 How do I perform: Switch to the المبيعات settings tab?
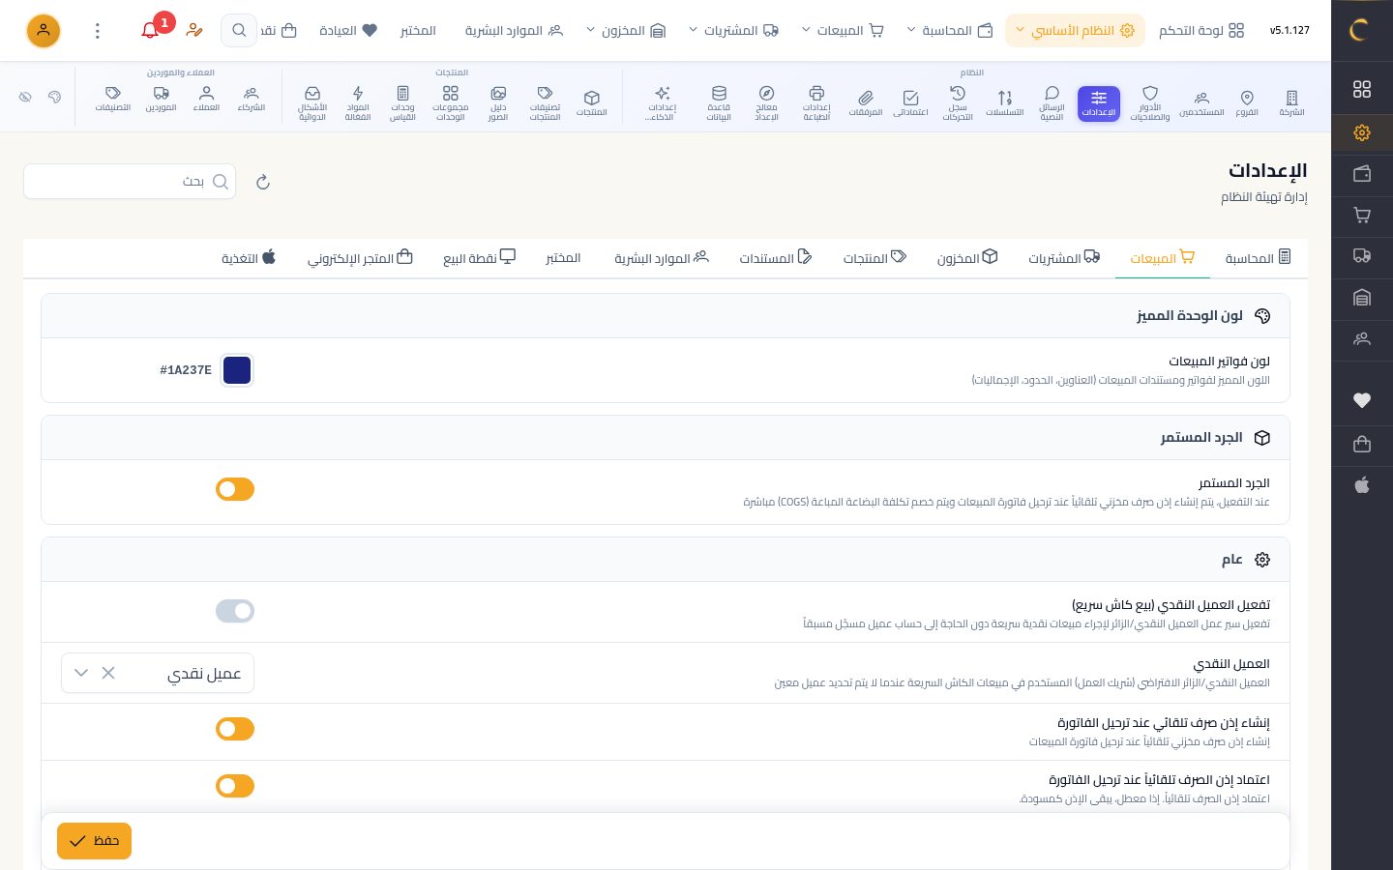click(x=1163, y=258)
